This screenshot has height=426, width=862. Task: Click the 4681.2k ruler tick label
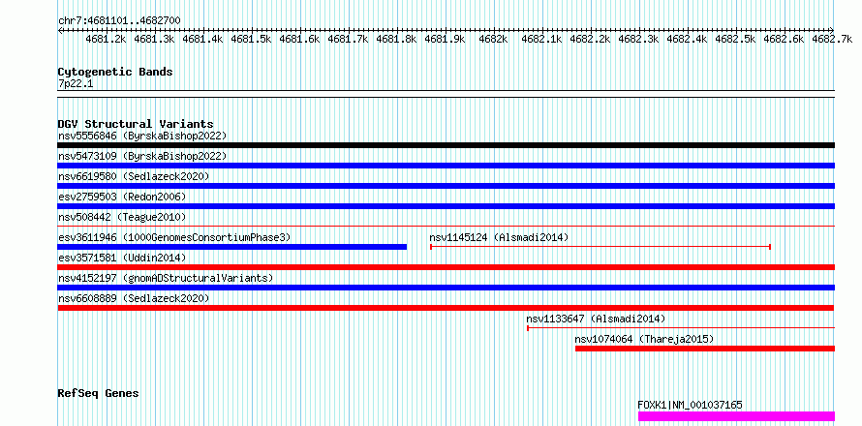click(x=107, y=39)
